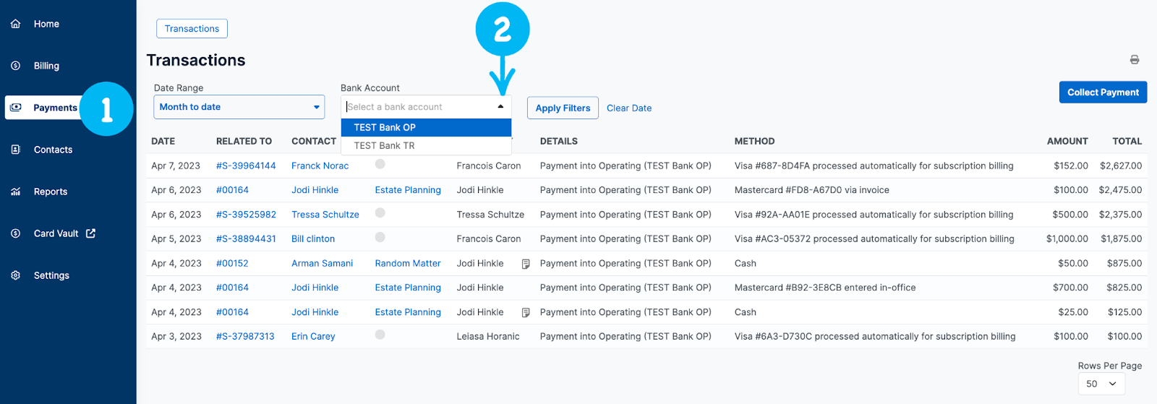Open the Rows Per Page dropdown
Image resolution: width=1157 pixels, height=404 pixels.
pyautogui.click(x=1101, y=384)
